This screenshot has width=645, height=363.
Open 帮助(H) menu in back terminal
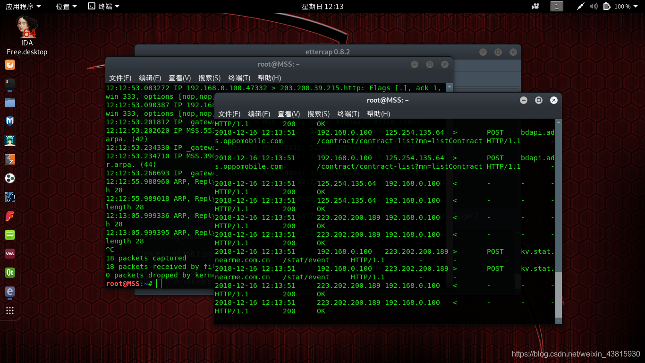coord(270,78)
